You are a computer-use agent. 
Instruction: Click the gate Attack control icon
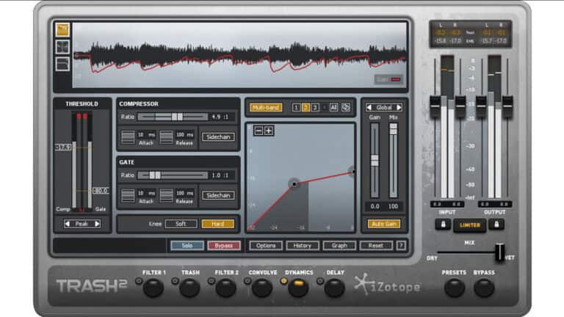tap(128, 195)
